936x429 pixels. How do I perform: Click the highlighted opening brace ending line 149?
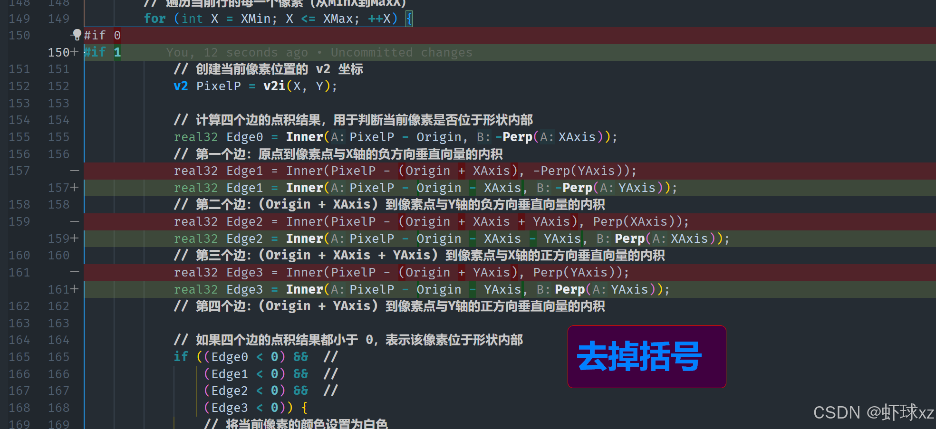(x=409, y=19)
